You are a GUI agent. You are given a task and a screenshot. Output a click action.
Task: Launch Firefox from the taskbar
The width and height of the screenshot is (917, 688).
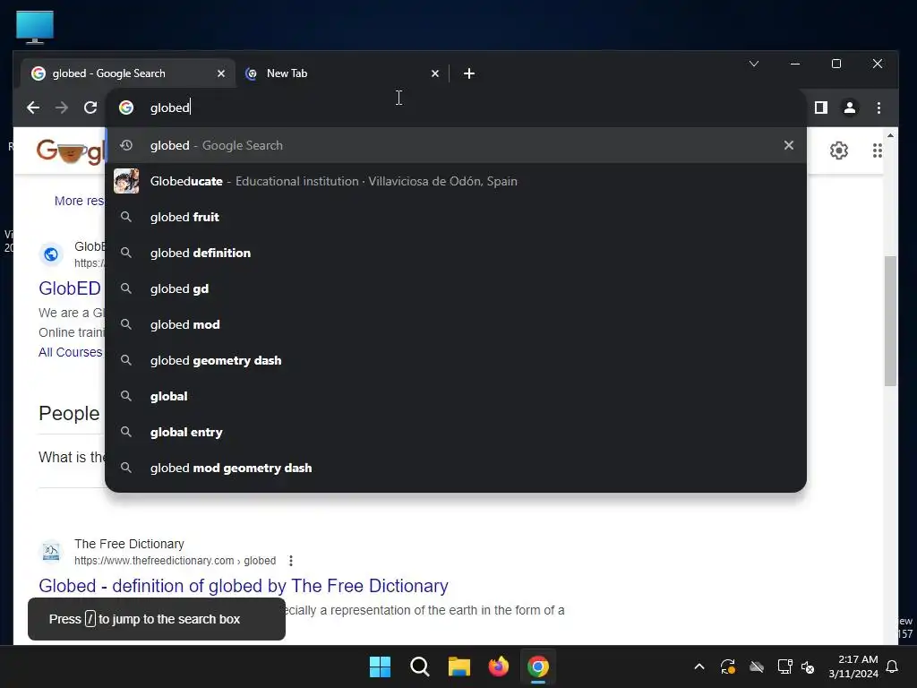(499, 666)
